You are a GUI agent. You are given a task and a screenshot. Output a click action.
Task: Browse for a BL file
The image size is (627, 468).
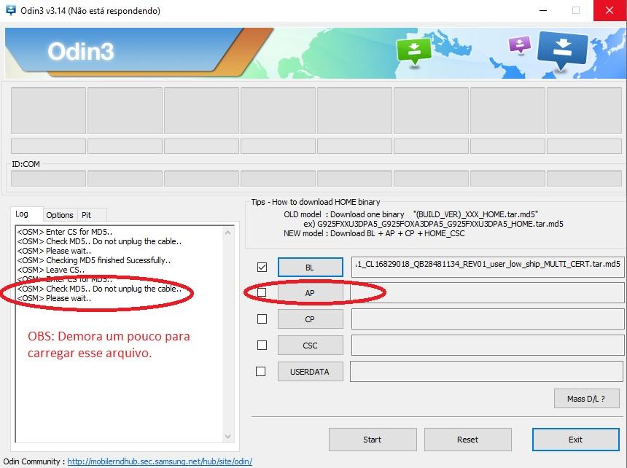[x=311, y=268]
